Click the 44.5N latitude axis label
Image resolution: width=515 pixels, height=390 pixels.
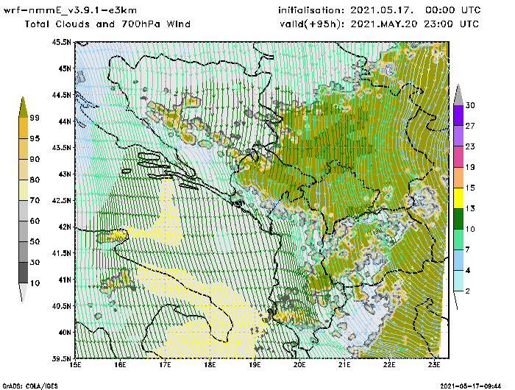click(x=61, y=95)
